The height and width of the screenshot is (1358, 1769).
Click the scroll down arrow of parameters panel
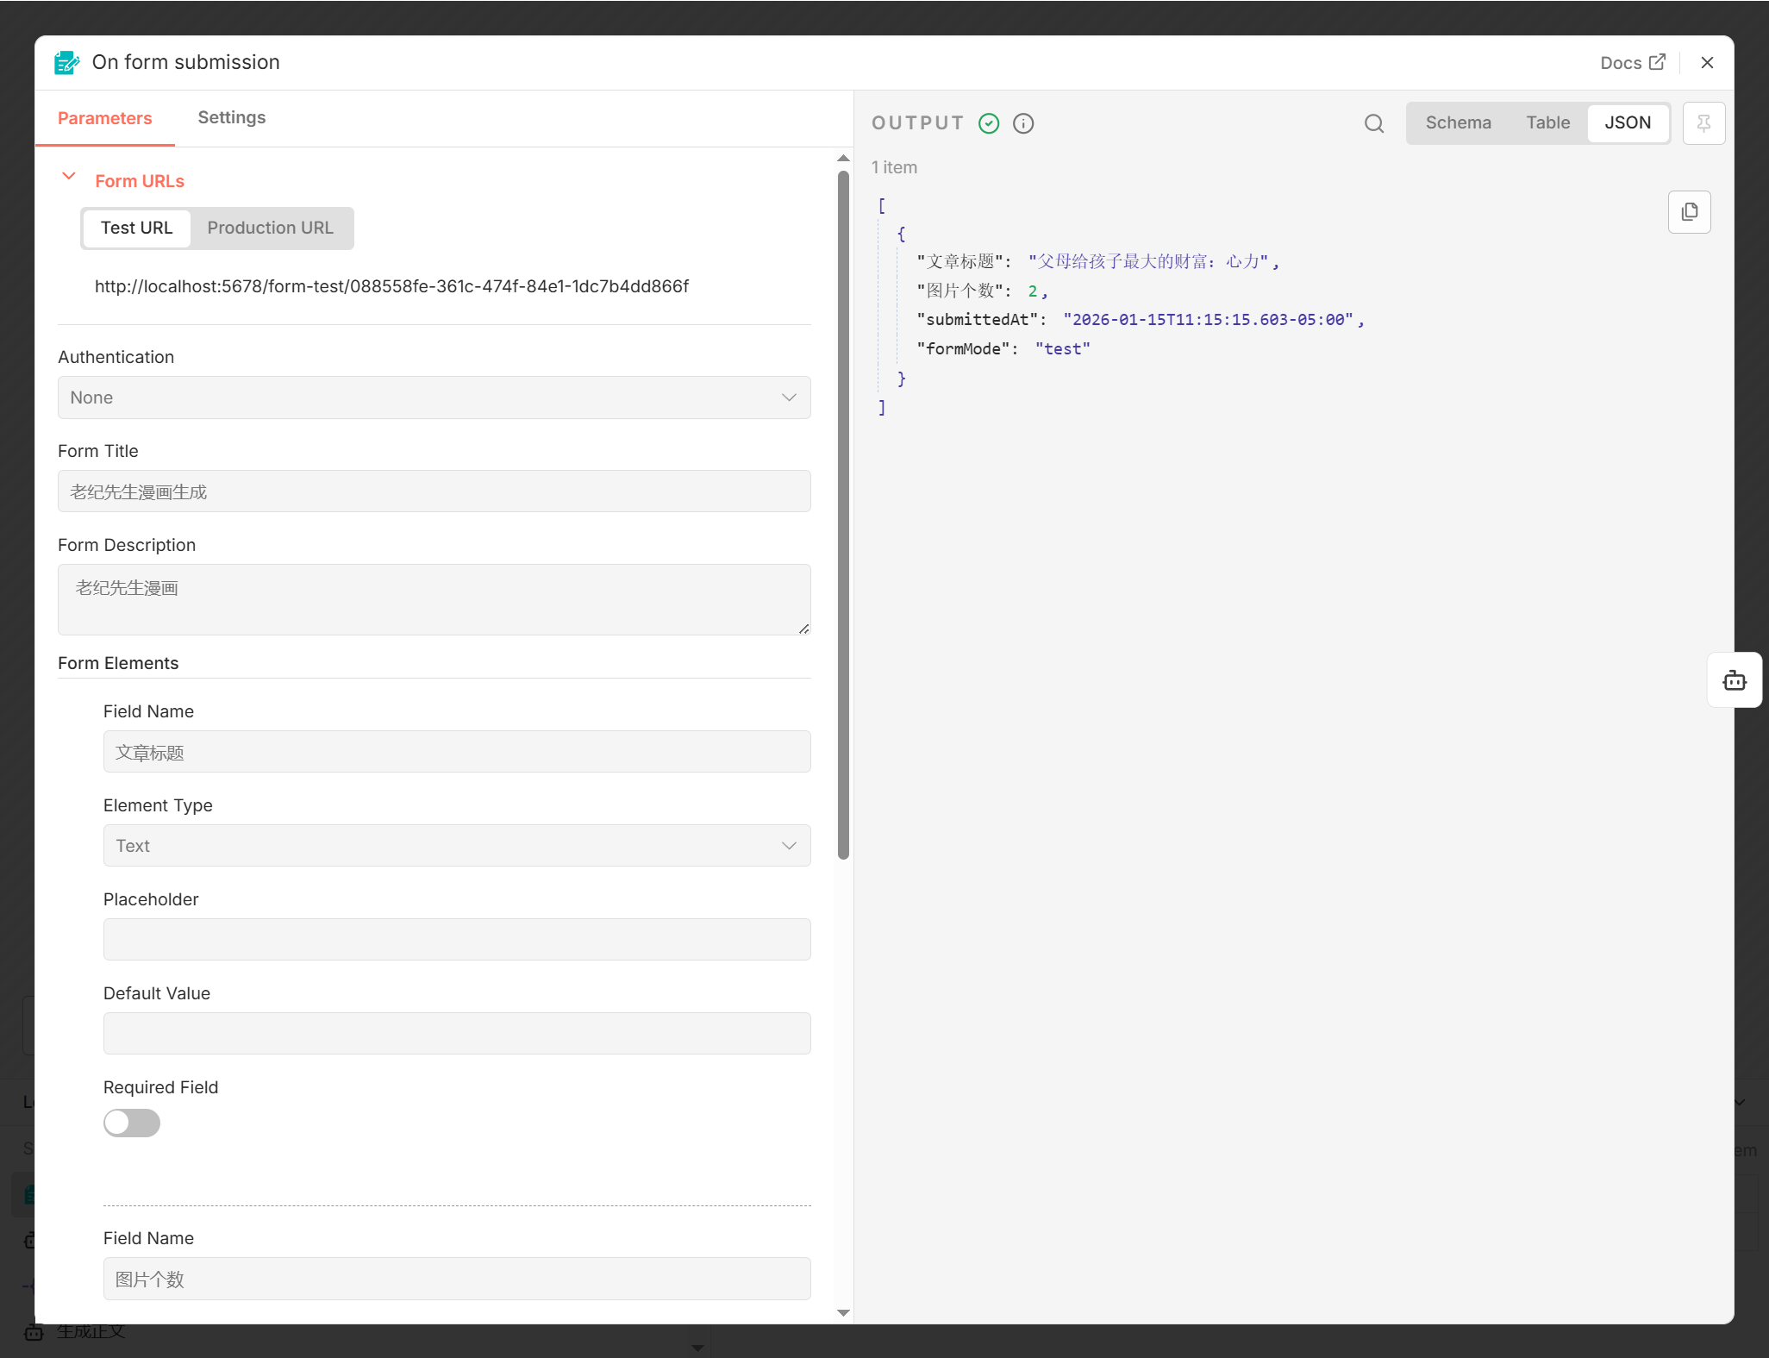(x=843, y=1312)
